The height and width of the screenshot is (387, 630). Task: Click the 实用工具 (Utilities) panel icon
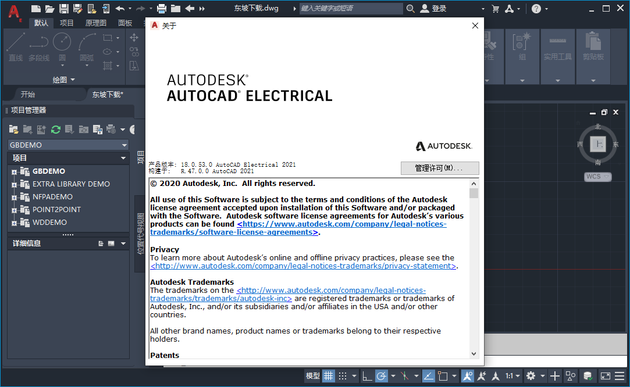557,49
